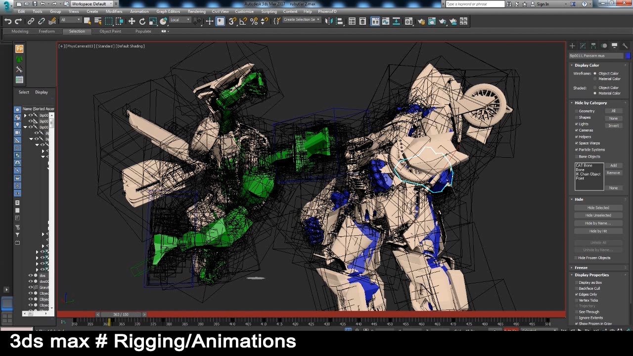
Task: Open the Rendering menu
Action: 197,11
